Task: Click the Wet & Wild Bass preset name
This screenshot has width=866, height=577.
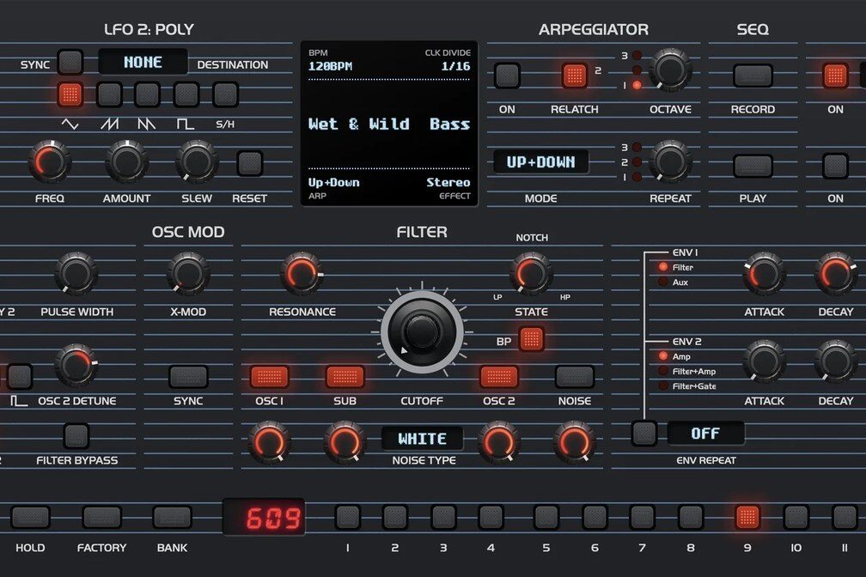Action: [x=389, y=124]
